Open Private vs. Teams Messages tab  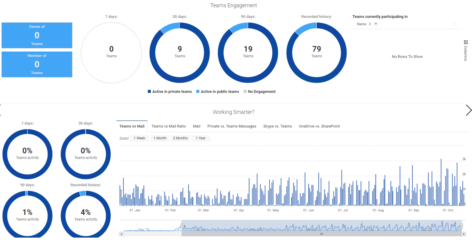[x=232, y=126]
